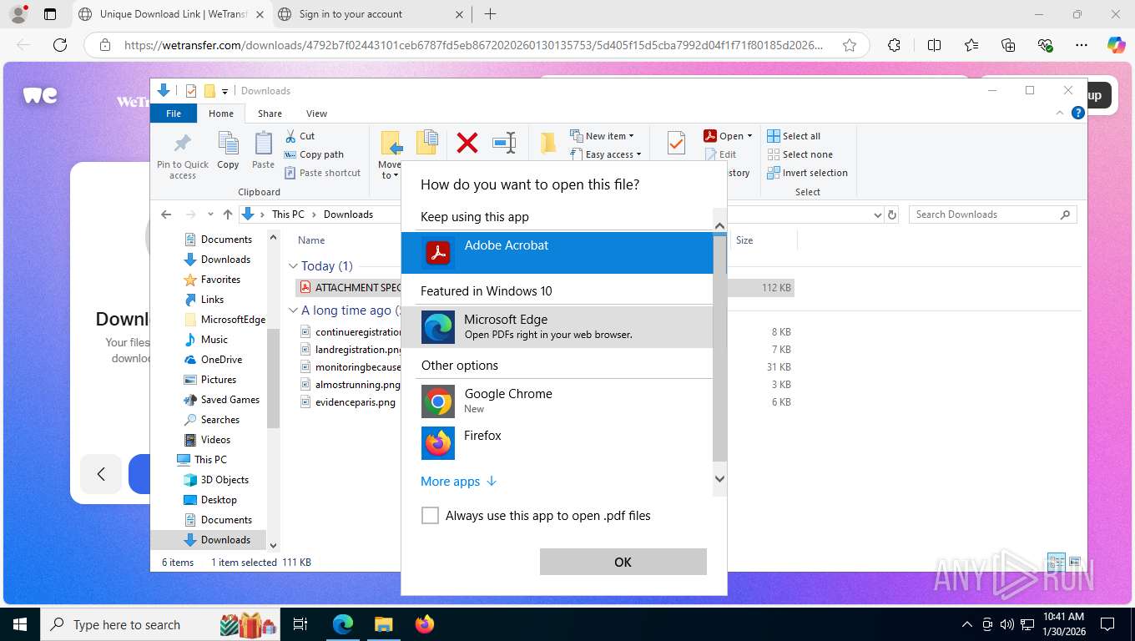The height and width of the screenshot is (641, 1135).
Task: Click the Copy to ribbon icon
Action: 427,143
